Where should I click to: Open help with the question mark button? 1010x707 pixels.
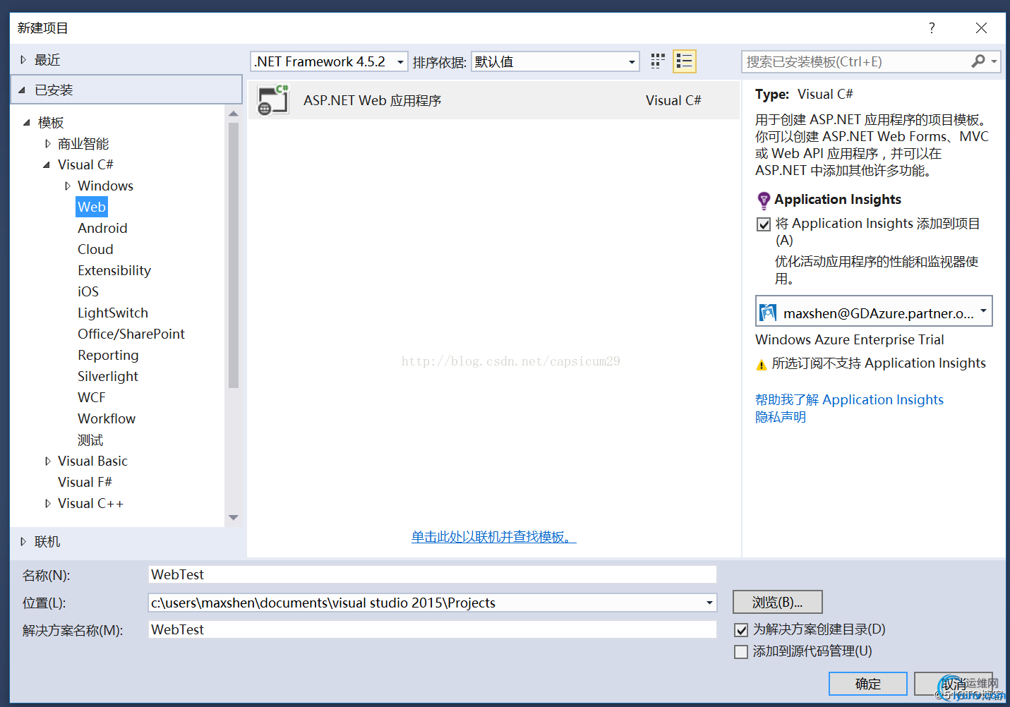932,28
